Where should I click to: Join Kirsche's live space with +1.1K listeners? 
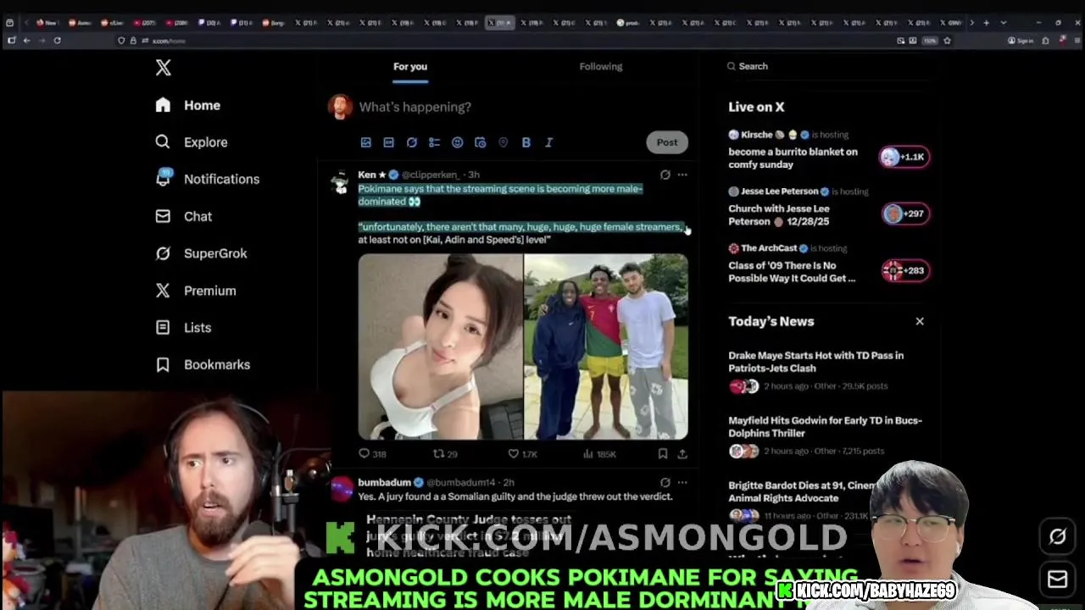(x=904, y=157)
